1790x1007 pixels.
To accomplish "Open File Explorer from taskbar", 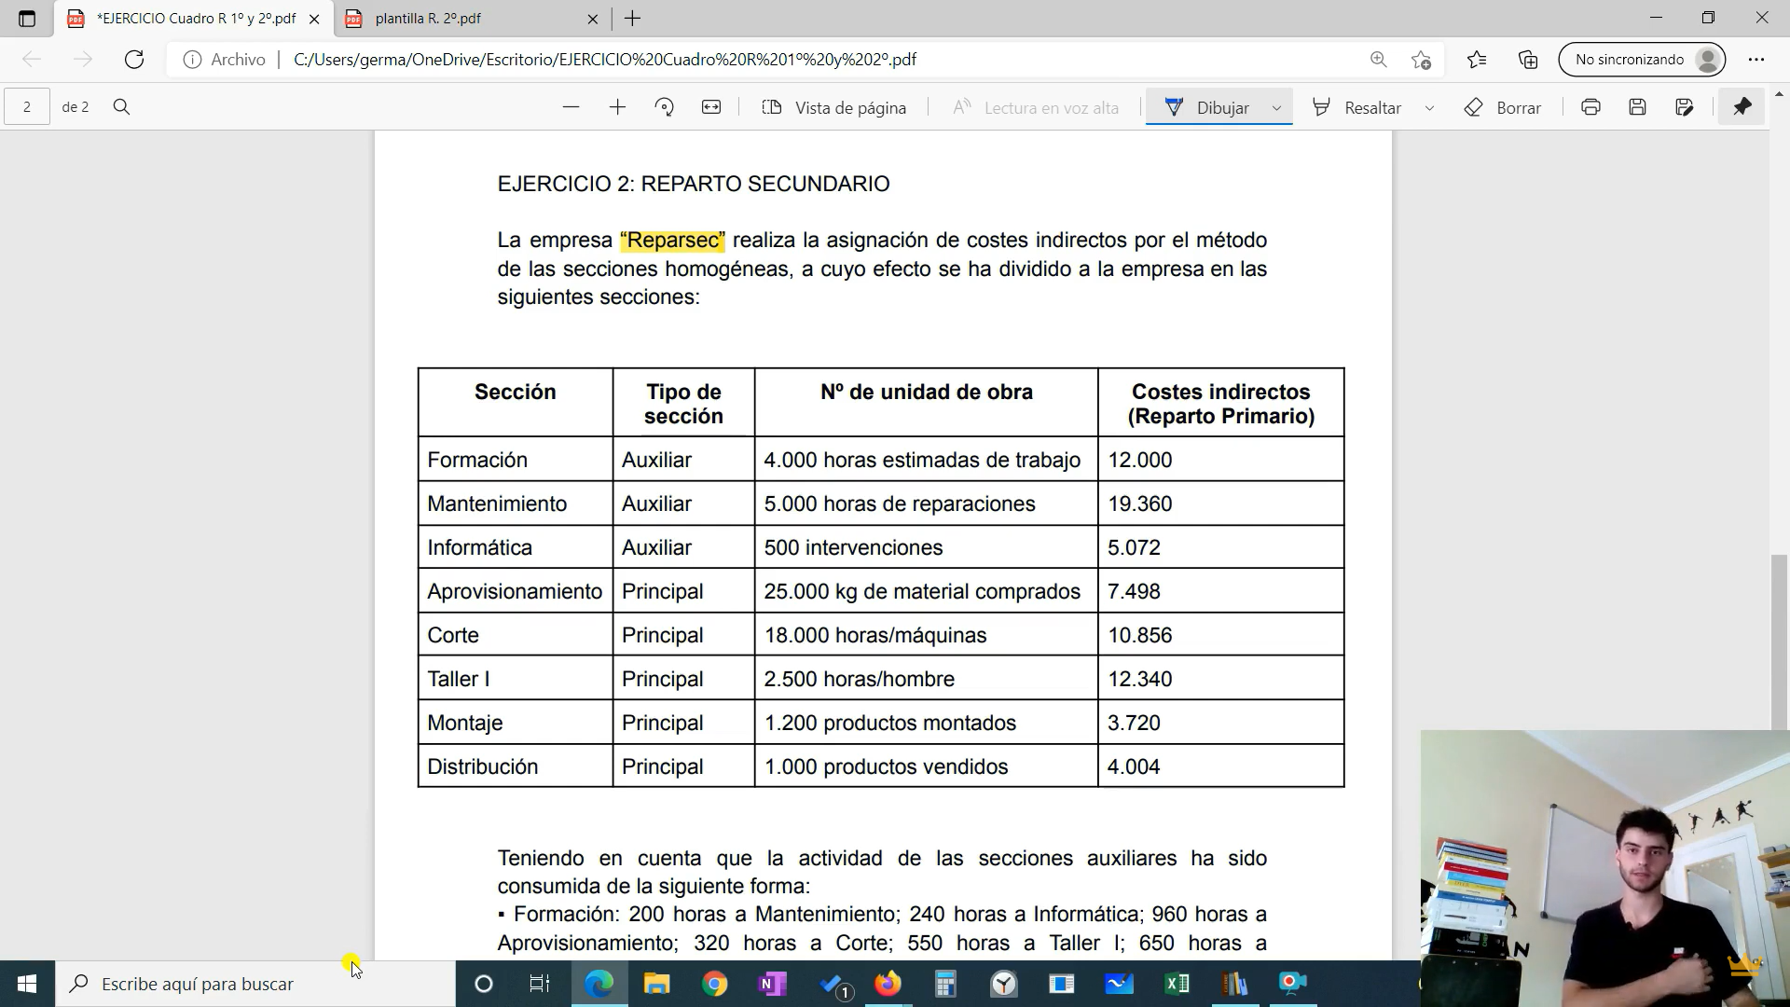I will click(656, 984).
